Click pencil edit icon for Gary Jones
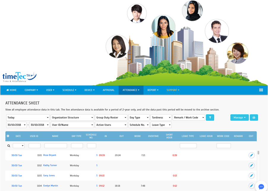The image size is (268, 191). tap(251, 176)
